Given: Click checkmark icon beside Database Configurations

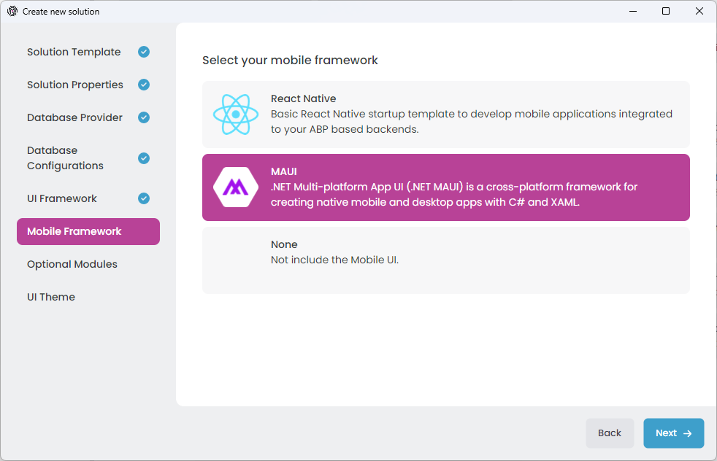Looking at the screenshot, I should (x=144, y=158).
